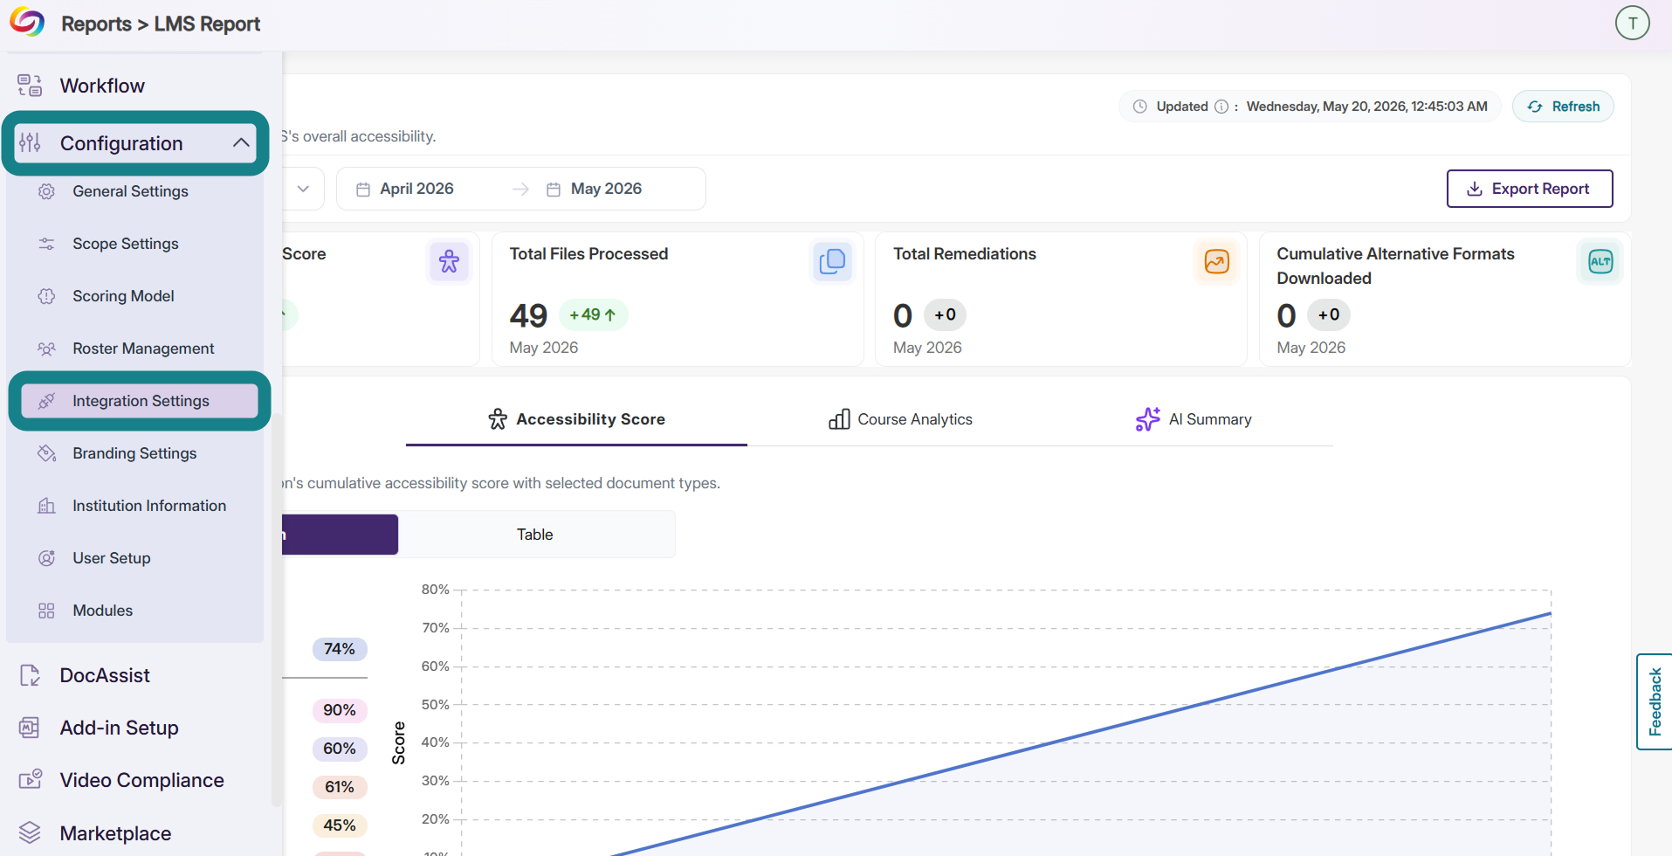Screen dimensions: 1672x856
Task: Click the ALT alternative formats icon
Action: pyautogui.click(x=1600, y=261)
